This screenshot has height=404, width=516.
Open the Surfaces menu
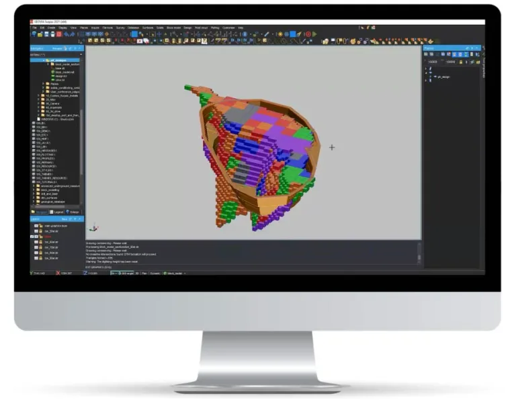148,28
